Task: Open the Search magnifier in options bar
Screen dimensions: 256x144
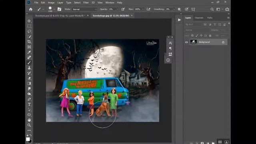Action: (212, 9)
